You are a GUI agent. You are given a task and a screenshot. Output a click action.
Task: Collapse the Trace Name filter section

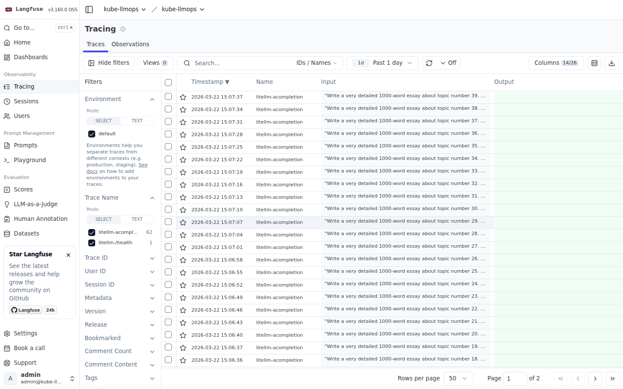[120, 198]
